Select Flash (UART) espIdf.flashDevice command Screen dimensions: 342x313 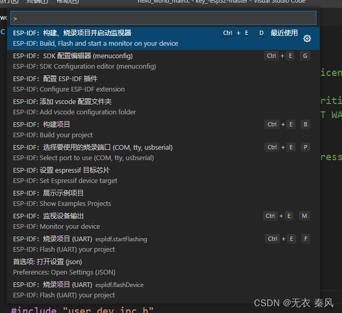click(x=163, y=290)
